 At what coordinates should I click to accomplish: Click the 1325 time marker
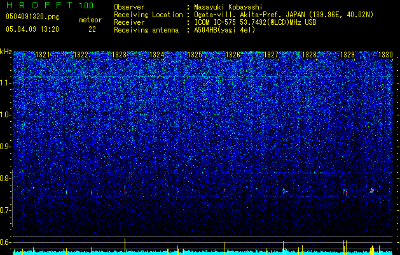pyautogui.click(x=195, y=55)
